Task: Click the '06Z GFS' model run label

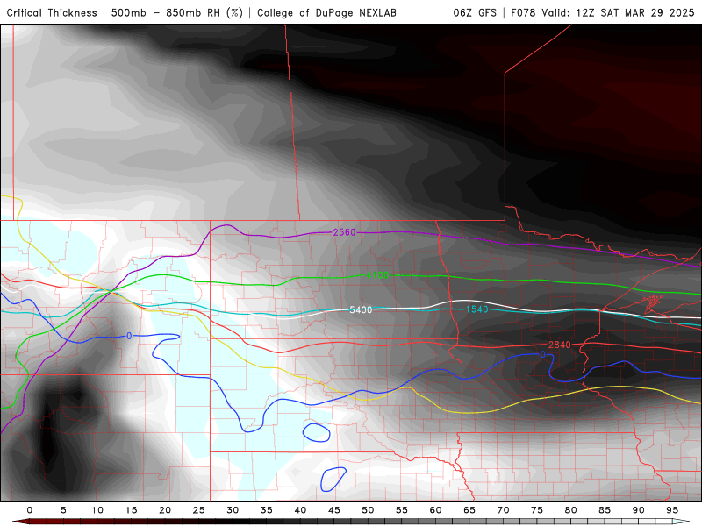Action: (x=475, y=12)
